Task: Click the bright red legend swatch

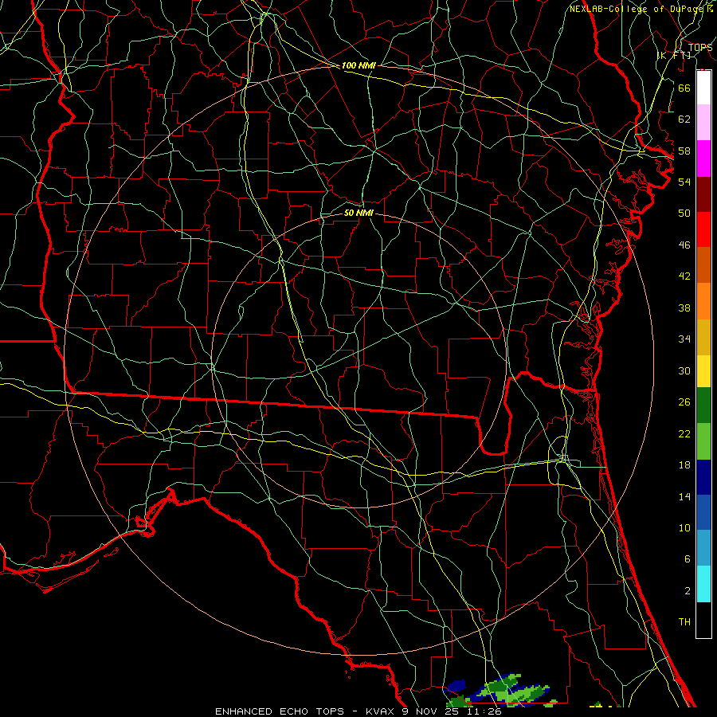Action: [703, 229]
